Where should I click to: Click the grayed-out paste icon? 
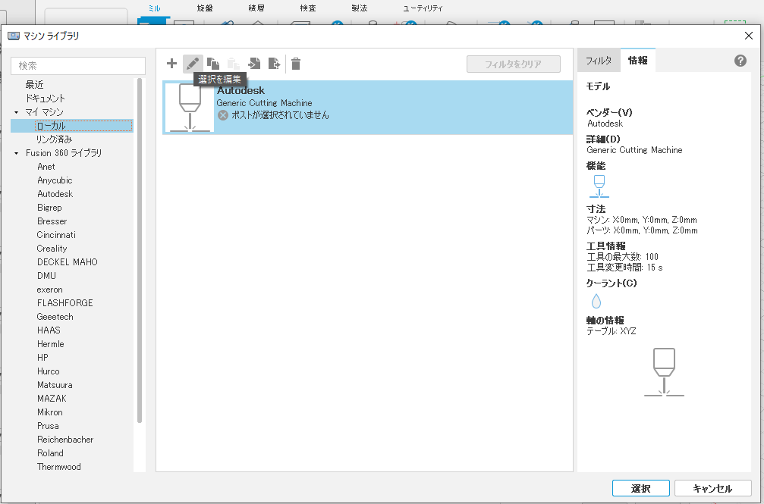[x=234, y=64]
